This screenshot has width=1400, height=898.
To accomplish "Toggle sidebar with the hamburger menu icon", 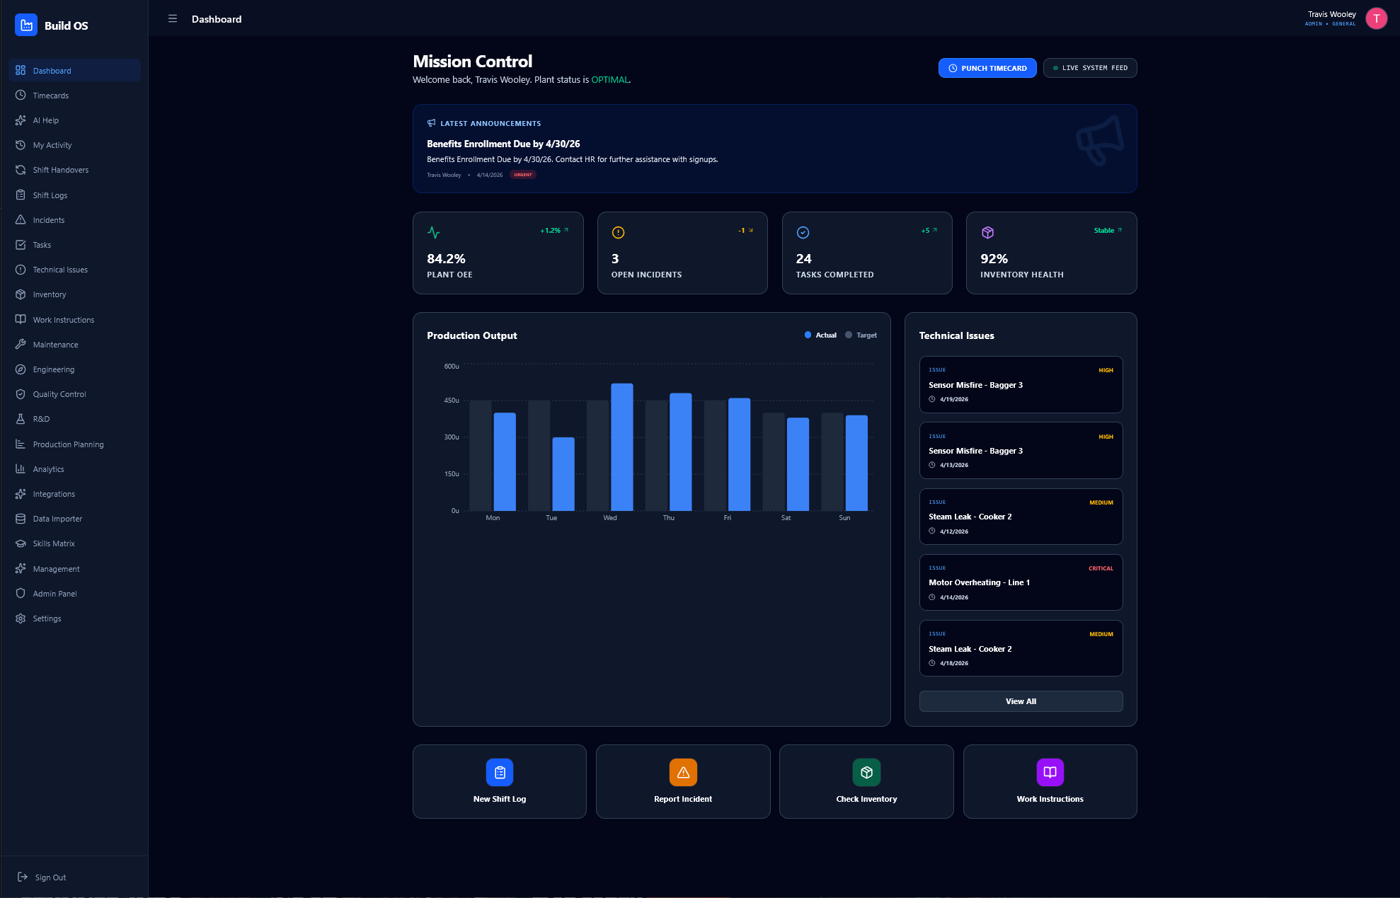I will (173, 19).
